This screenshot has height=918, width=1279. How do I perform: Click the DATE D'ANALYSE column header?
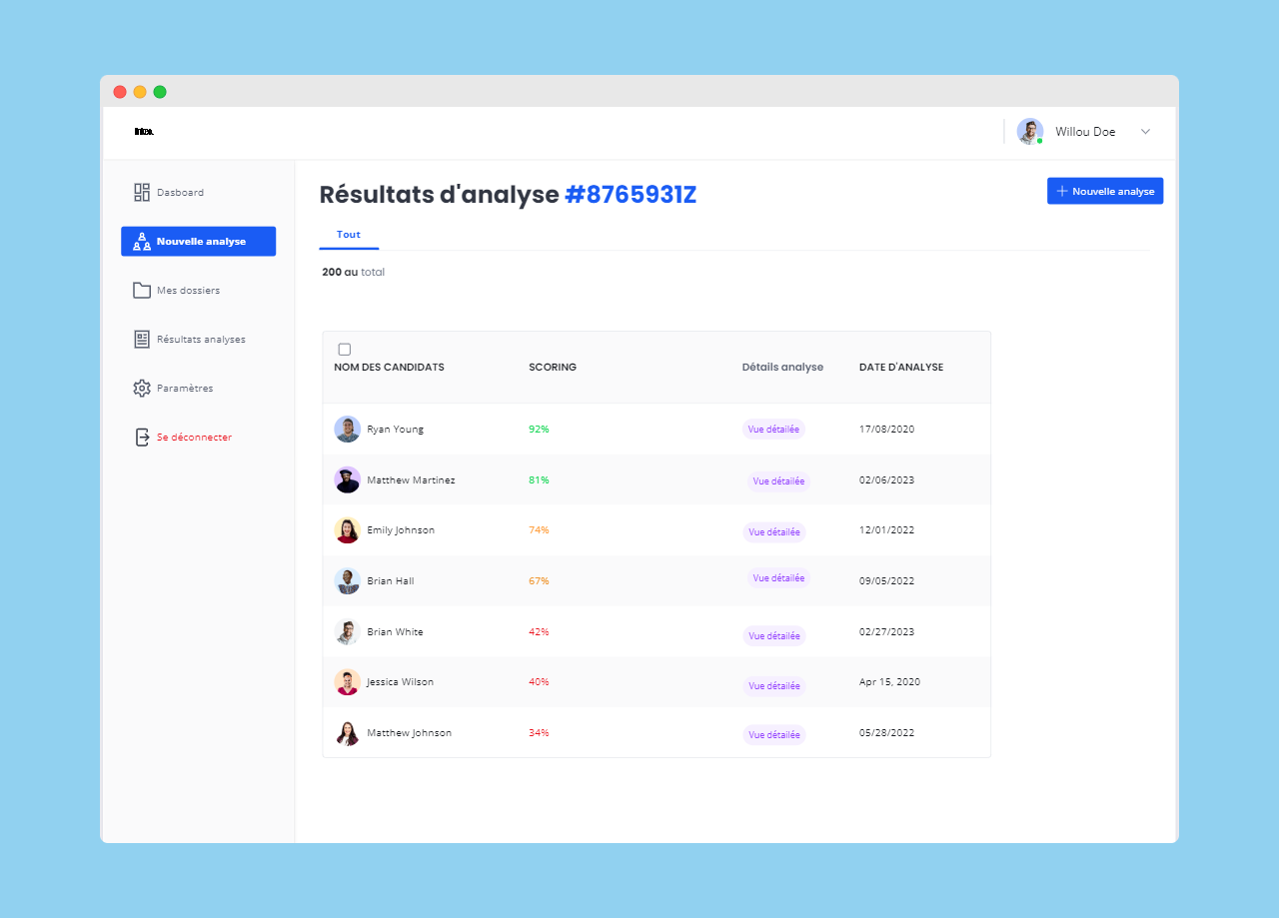point(901,367)
